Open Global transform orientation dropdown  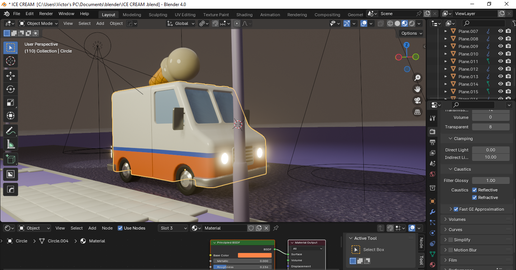181,23
